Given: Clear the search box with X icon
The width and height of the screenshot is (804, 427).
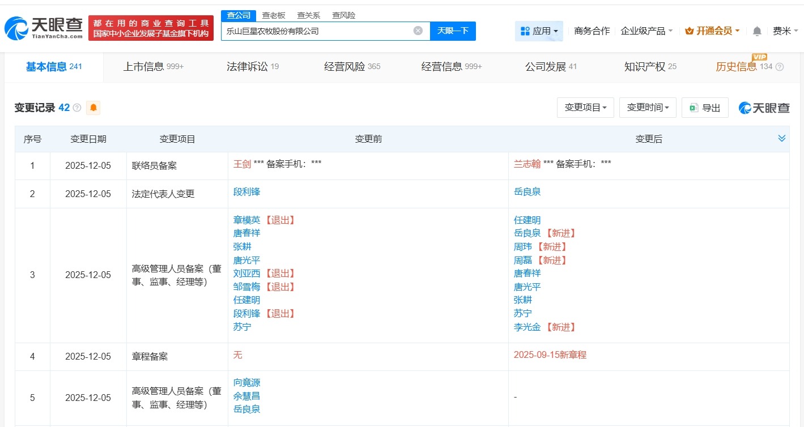Looking at the screenshot, I should coord(418,31).
